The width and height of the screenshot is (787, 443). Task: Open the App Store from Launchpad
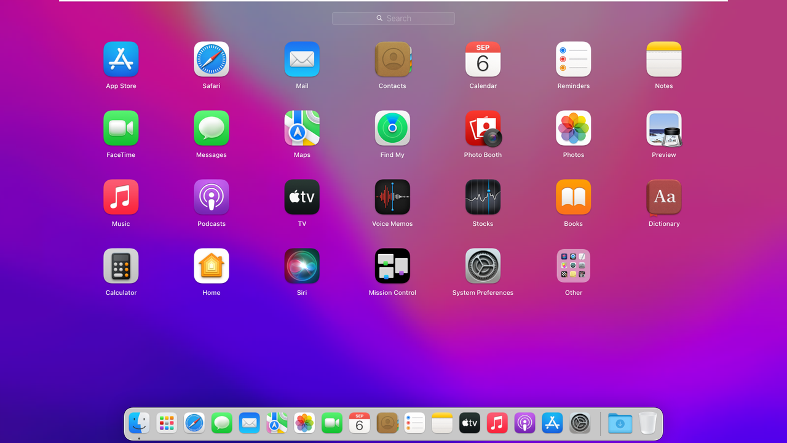coord(121,60)
